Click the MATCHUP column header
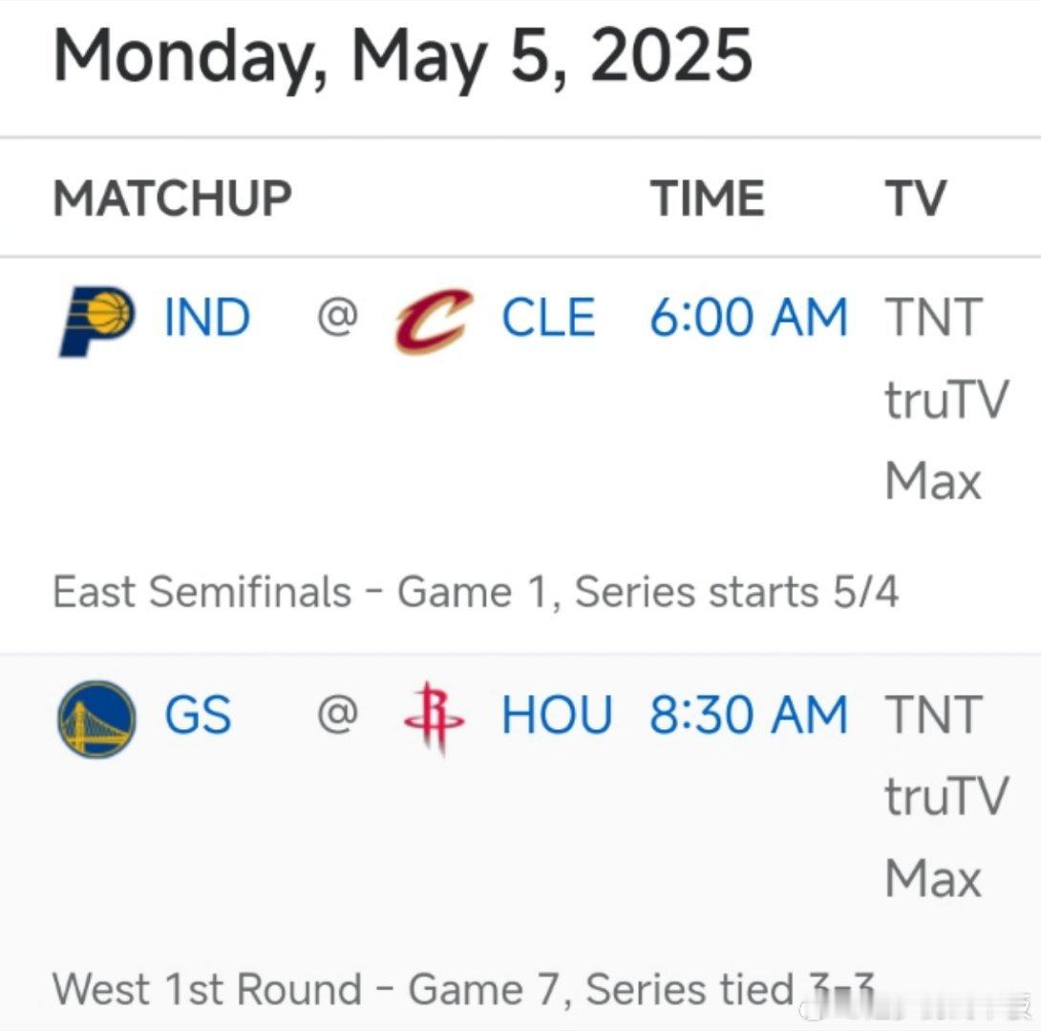The width and height of the screenshot is (1041, 1031). 173,199
